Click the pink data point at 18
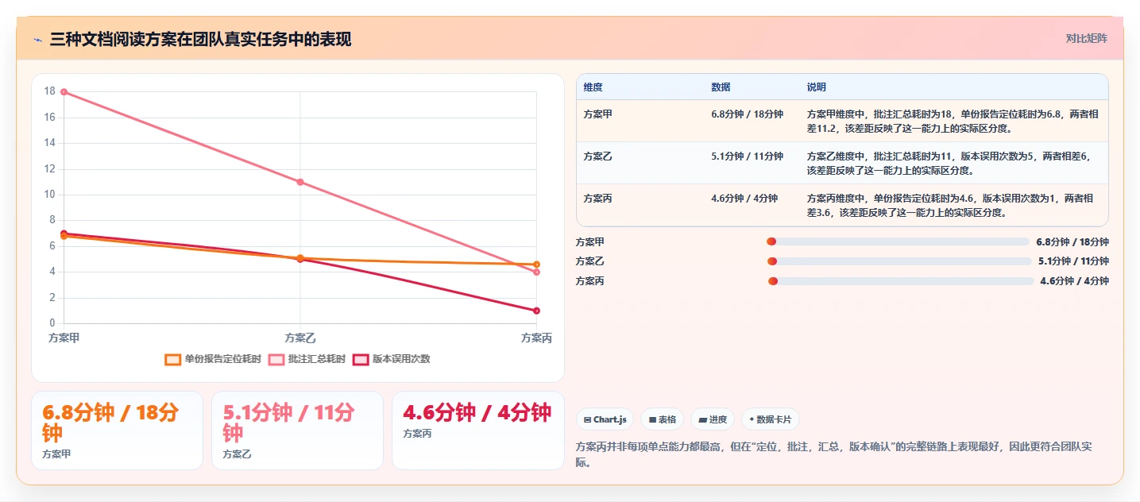The height and width of the screenshot is (502, 1140). click(64, 91)
